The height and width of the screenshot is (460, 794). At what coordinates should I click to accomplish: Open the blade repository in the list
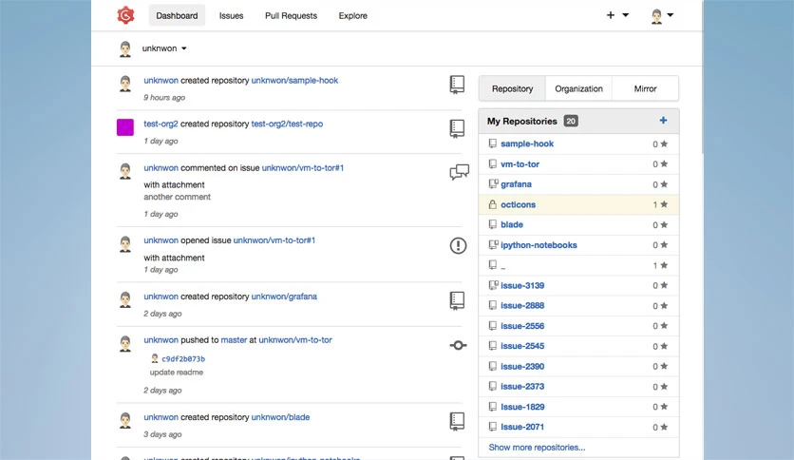tap(511, 224)
